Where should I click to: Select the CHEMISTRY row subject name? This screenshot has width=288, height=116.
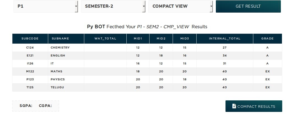point(60,47)
